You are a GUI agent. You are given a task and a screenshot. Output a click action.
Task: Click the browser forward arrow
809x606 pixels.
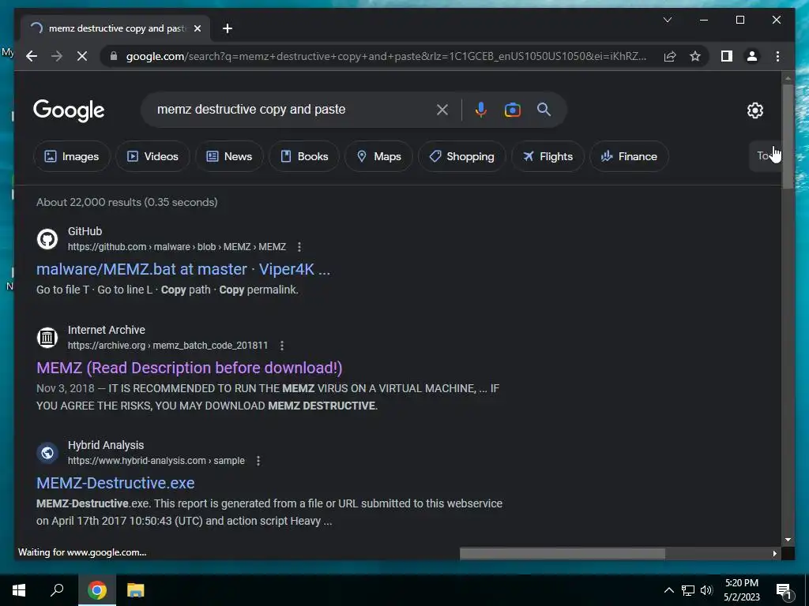click(x=57, y=56)
